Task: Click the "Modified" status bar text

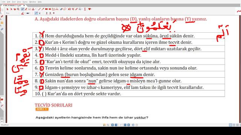Action: 5,125
